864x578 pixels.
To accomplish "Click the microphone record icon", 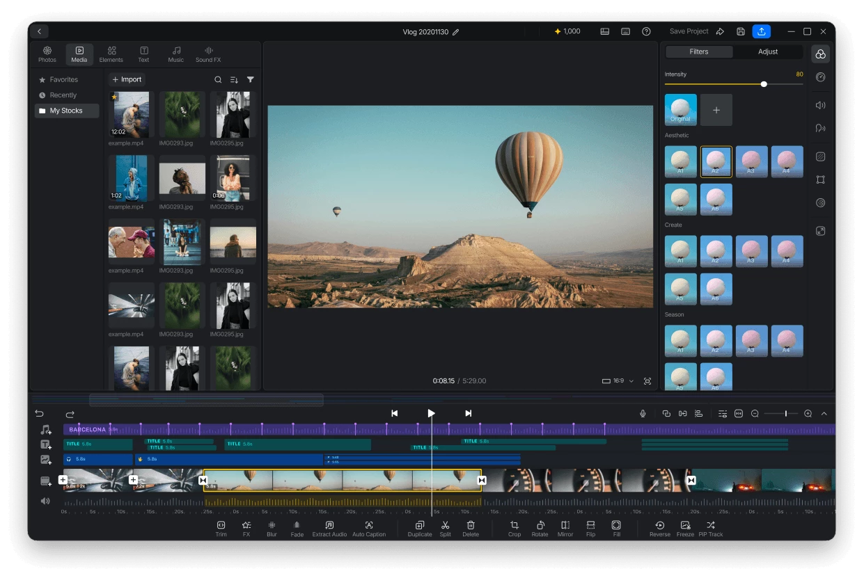I will (643, 413).
